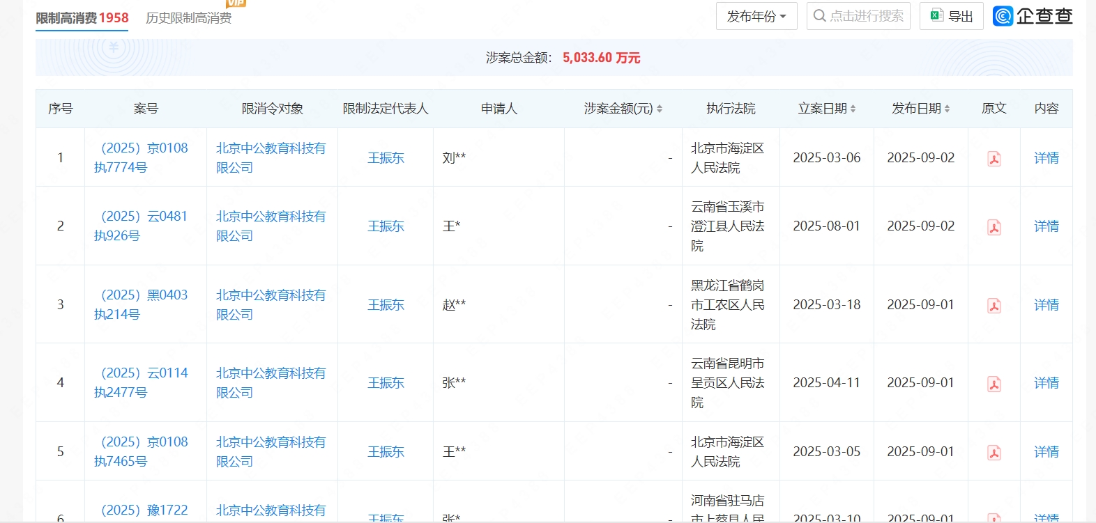Click the 案号 column header

coord(146,109)
